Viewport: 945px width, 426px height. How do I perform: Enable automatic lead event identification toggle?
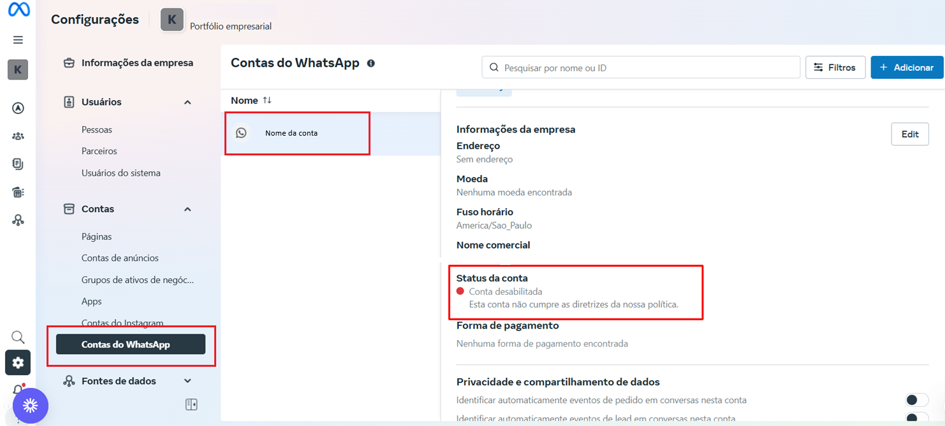pos(916,418)
